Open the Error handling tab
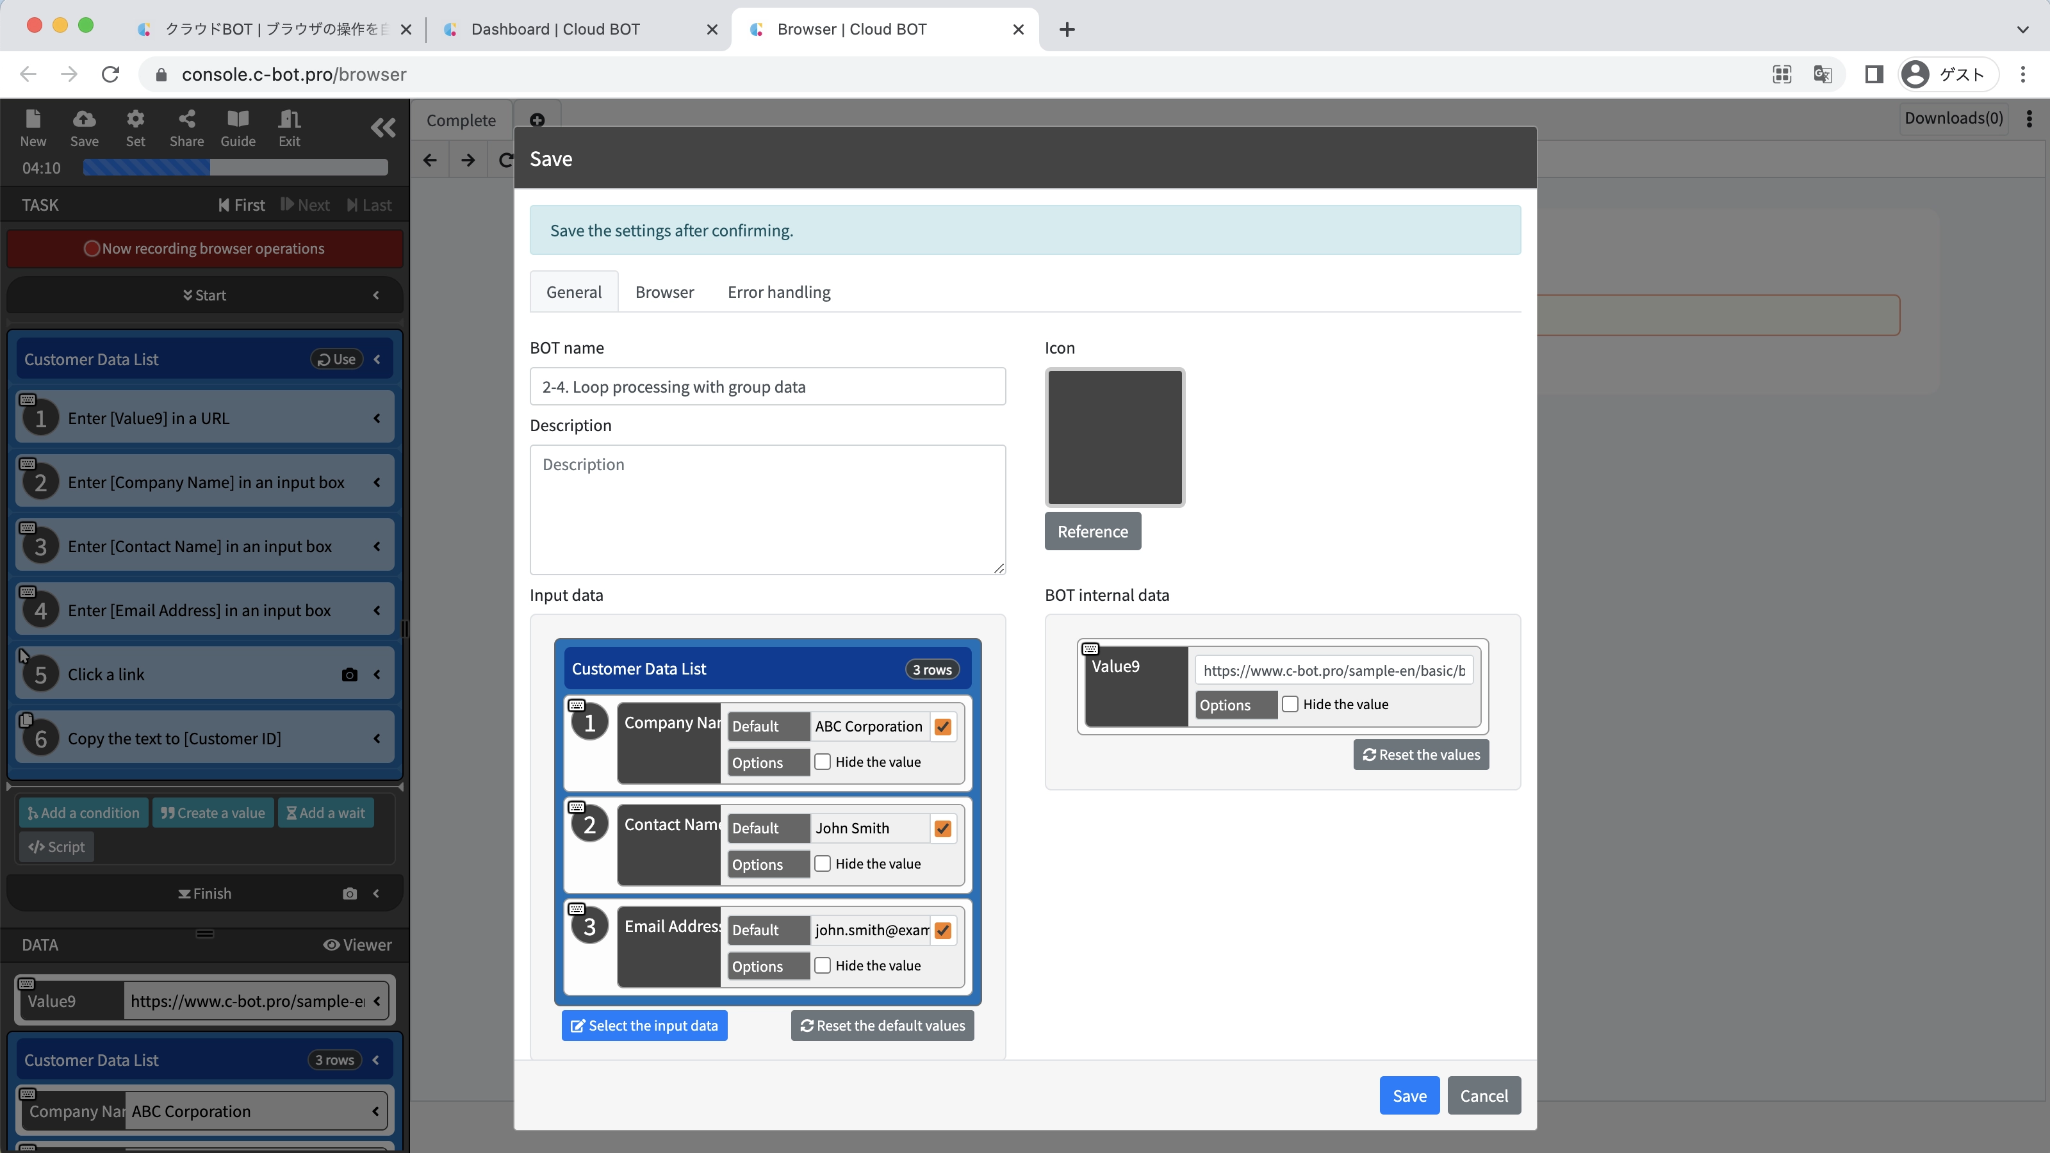Image resolution: width=2050 pixels, height=1153 pixels. coord(778,292)
